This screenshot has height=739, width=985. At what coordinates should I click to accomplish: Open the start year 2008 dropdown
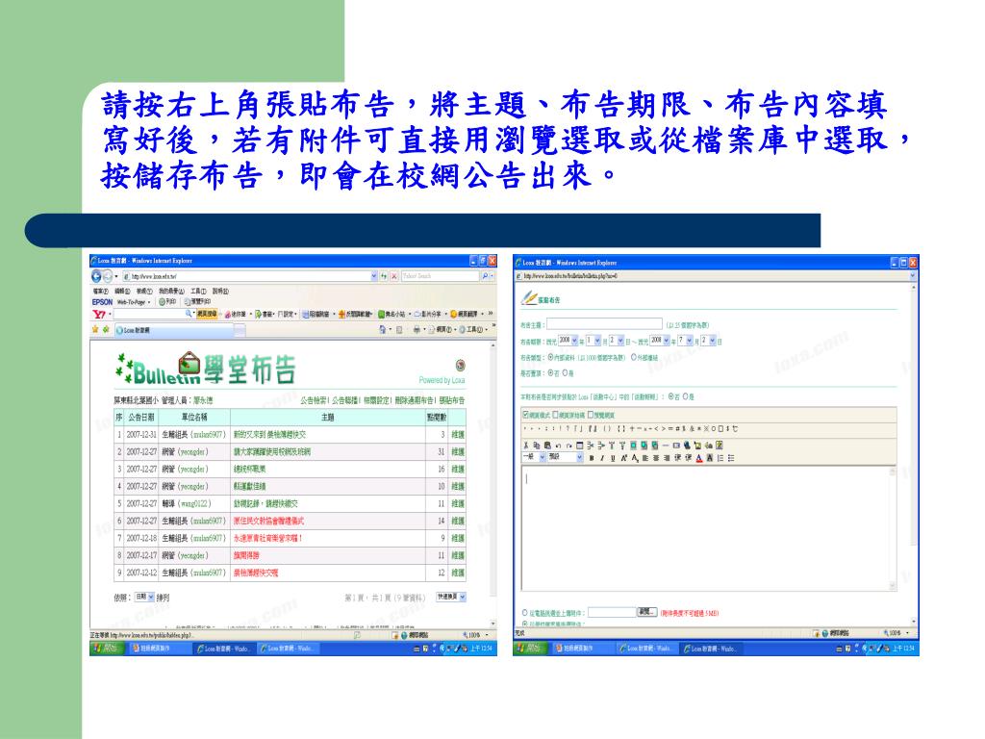[x=568, y=341]
